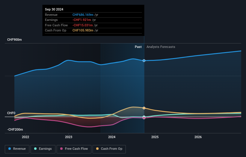This screenshot has height=157, width=246.
Task: Click the tooltip Earnings row label
Action: tap(51, 20)
